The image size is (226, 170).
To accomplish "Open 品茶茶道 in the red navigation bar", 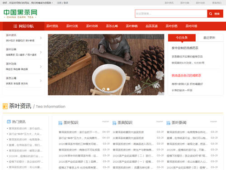I will 151,26.
